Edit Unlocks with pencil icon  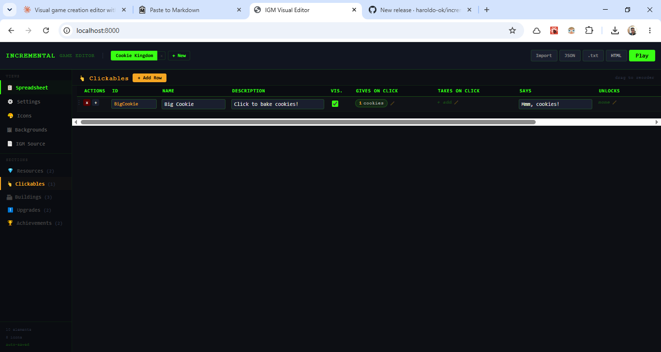pyautogui.click(x=615, y=103)
